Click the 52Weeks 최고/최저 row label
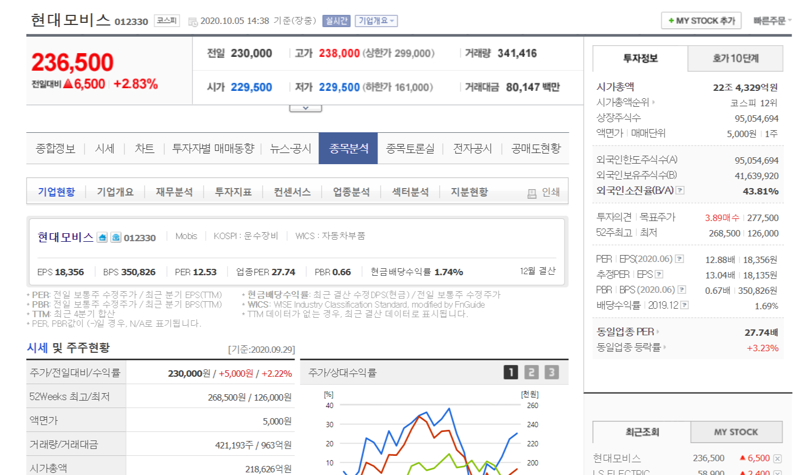The width and height of the screenshot is (807, 475). tap(69, 397)
